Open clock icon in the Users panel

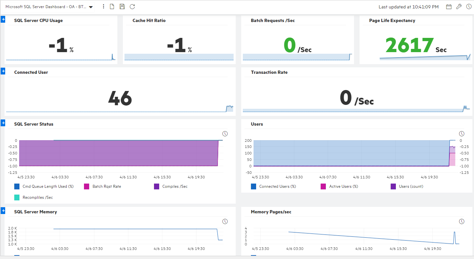[x=462, y=134]
